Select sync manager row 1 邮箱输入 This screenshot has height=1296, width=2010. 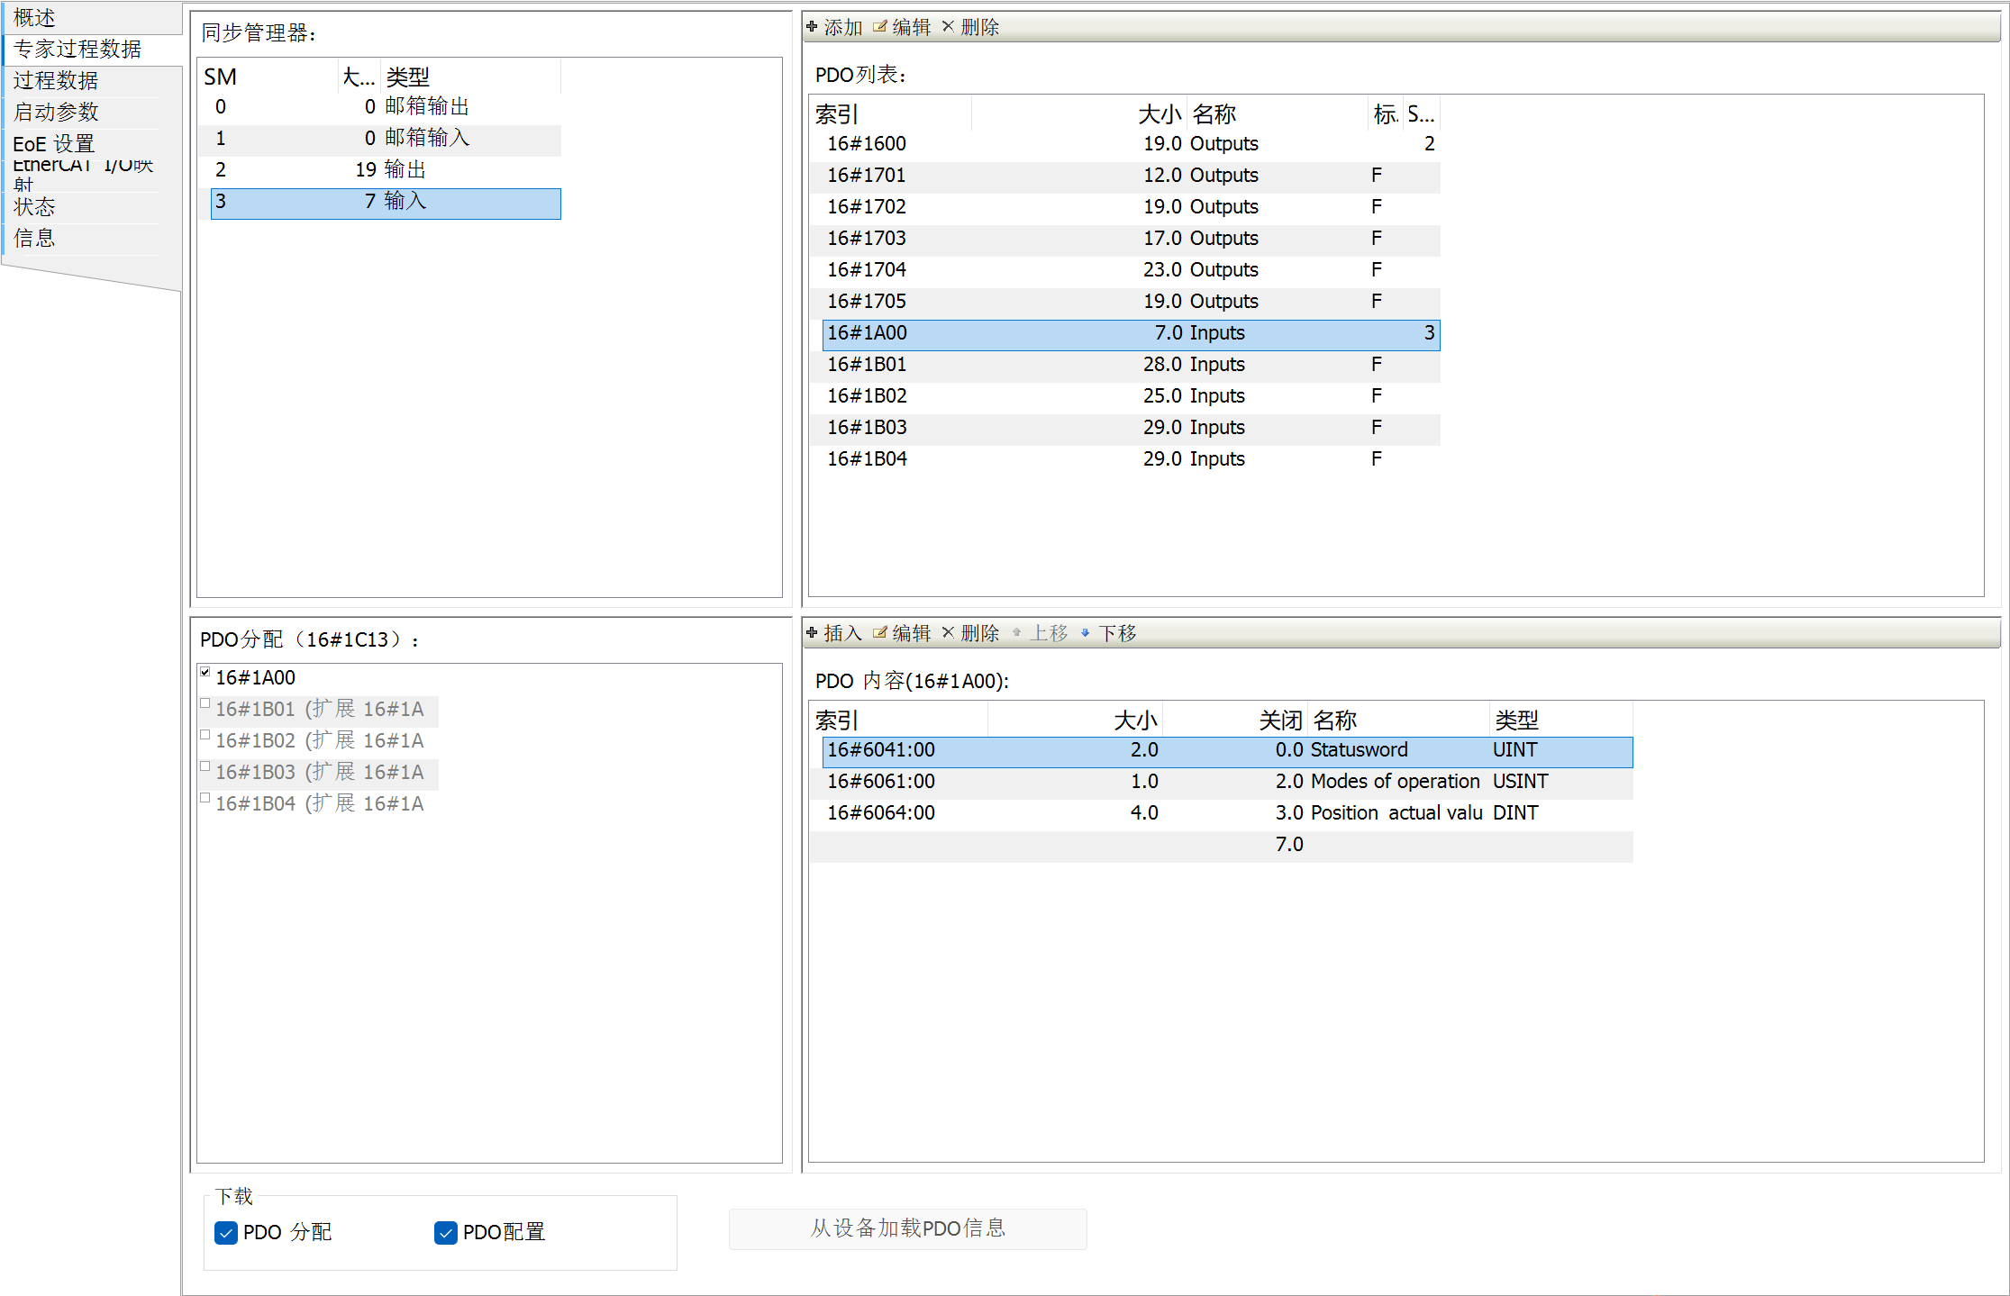(386, 139)
